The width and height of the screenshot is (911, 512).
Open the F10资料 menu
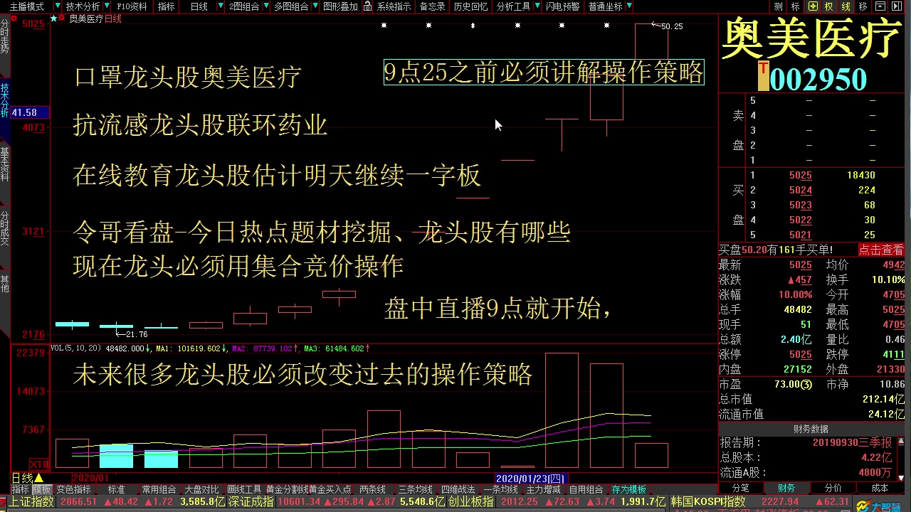click(131, 6)
